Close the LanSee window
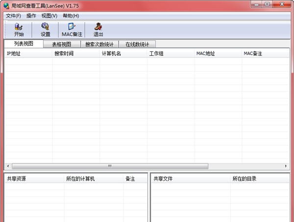The height and width of the screenshot is (222, 294). click(x=282, y=4)
